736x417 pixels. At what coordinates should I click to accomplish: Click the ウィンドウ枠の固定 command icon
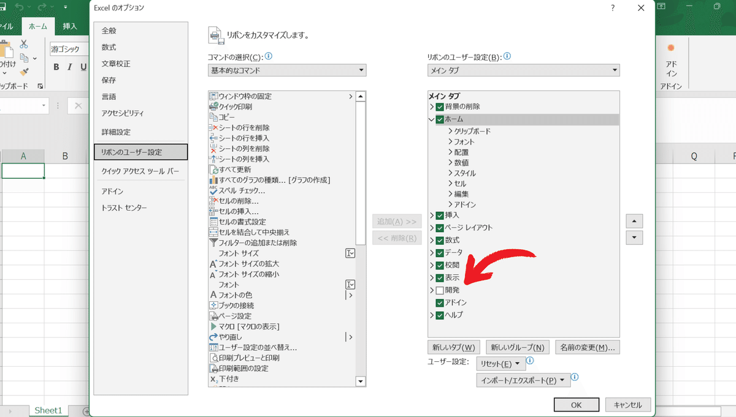pyautogui.click(x=213, y=96)
